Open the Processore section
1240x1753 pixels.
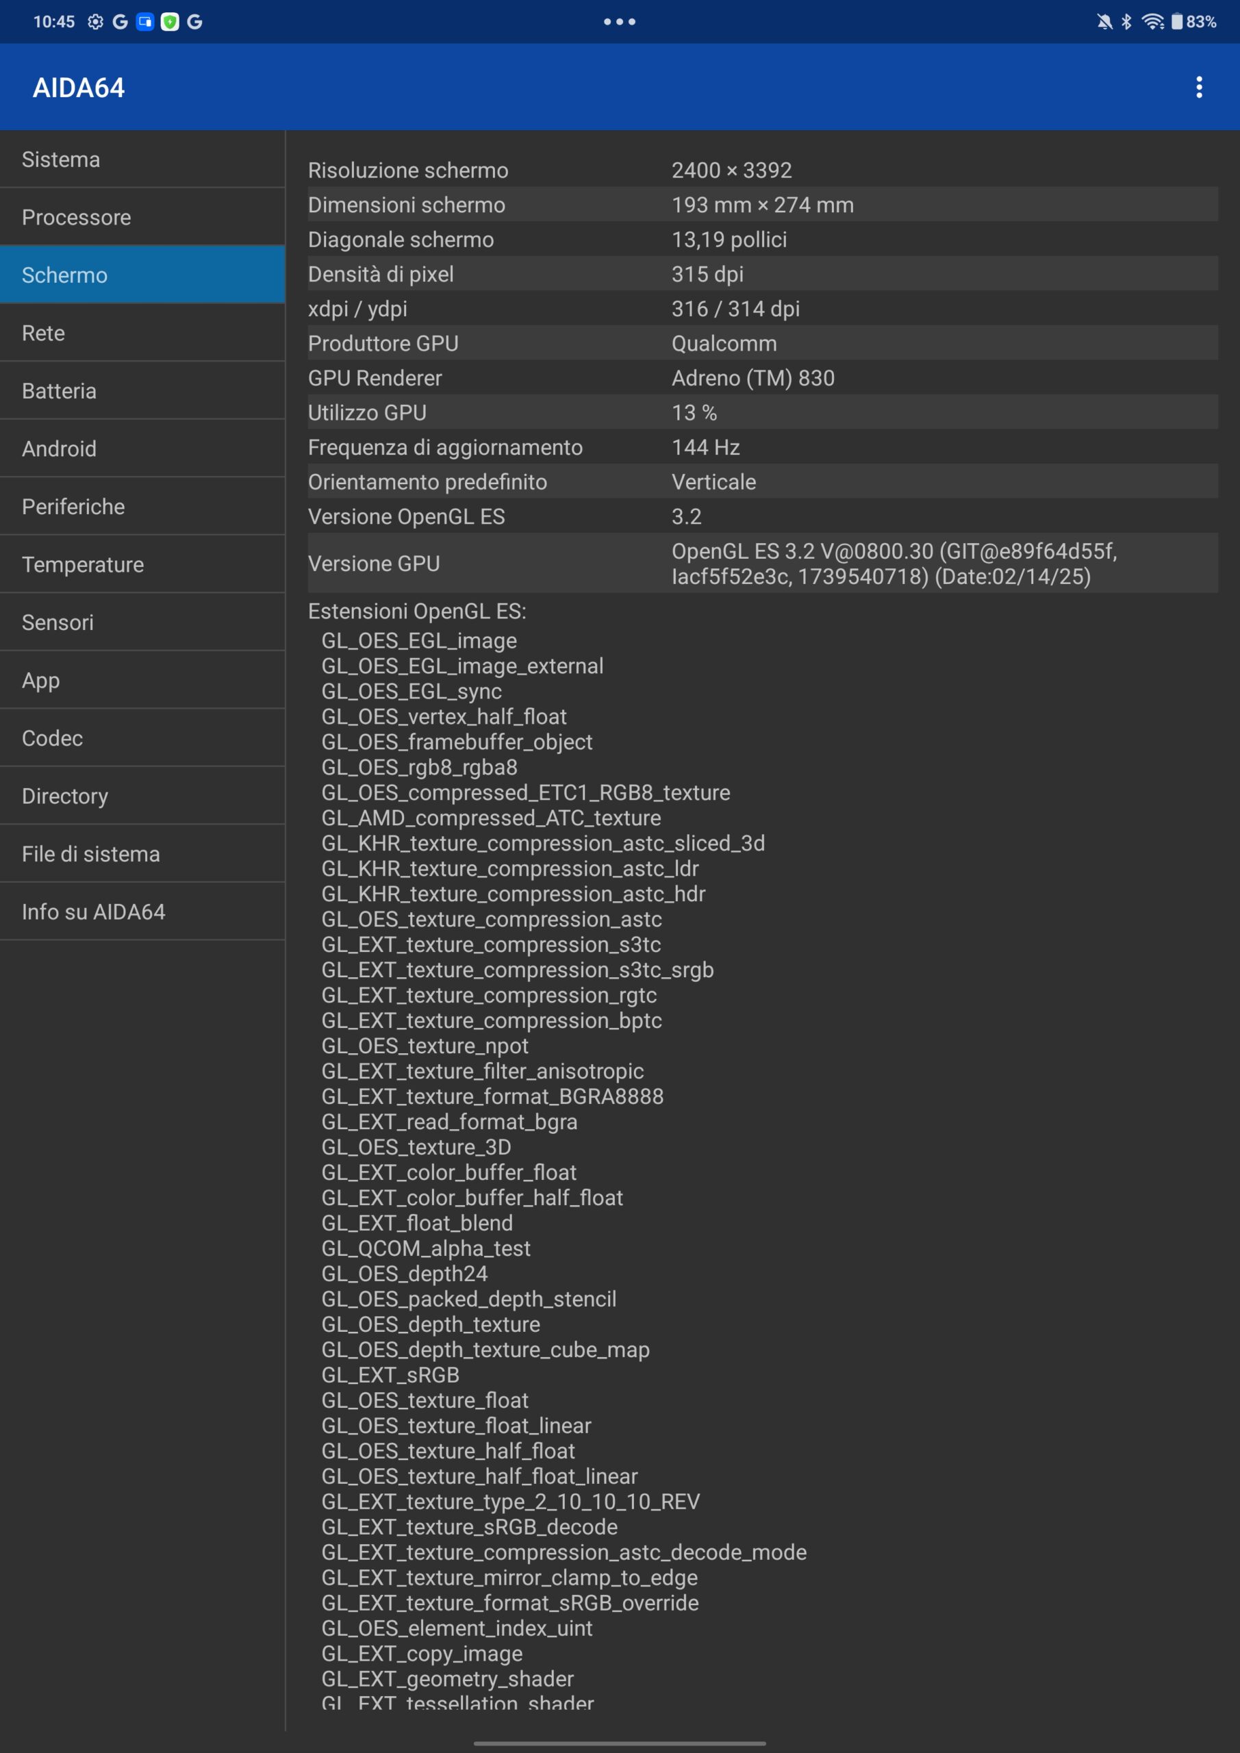[x=143, y=218]
